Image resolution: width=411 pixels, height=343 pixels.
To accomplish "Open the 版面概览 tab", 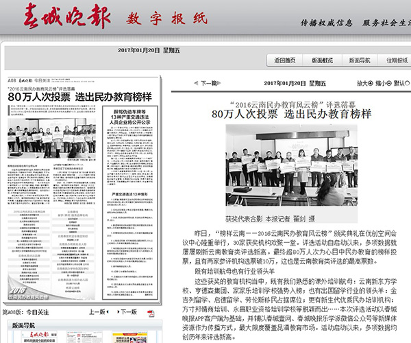I will coord(322,60).
